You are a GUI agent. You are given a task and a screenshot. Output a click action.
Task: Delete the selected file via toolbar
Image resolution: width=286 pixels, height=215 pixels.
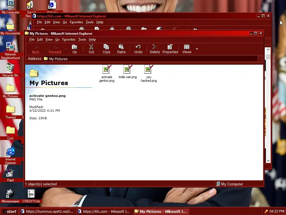pyautogui.click(x=155, y=49)
